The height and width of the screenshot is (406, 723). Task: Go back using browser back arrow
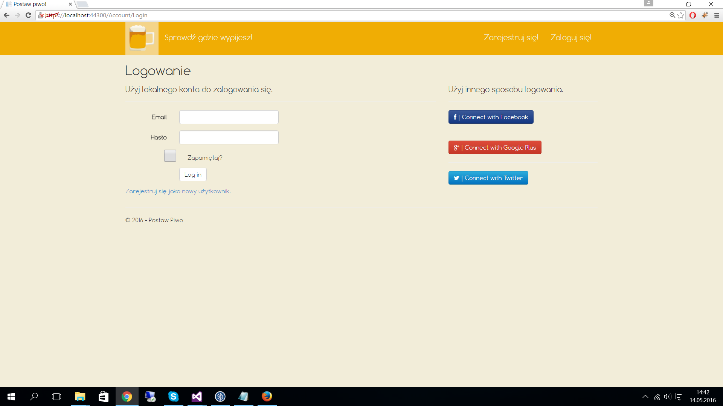tap(6, 15)
